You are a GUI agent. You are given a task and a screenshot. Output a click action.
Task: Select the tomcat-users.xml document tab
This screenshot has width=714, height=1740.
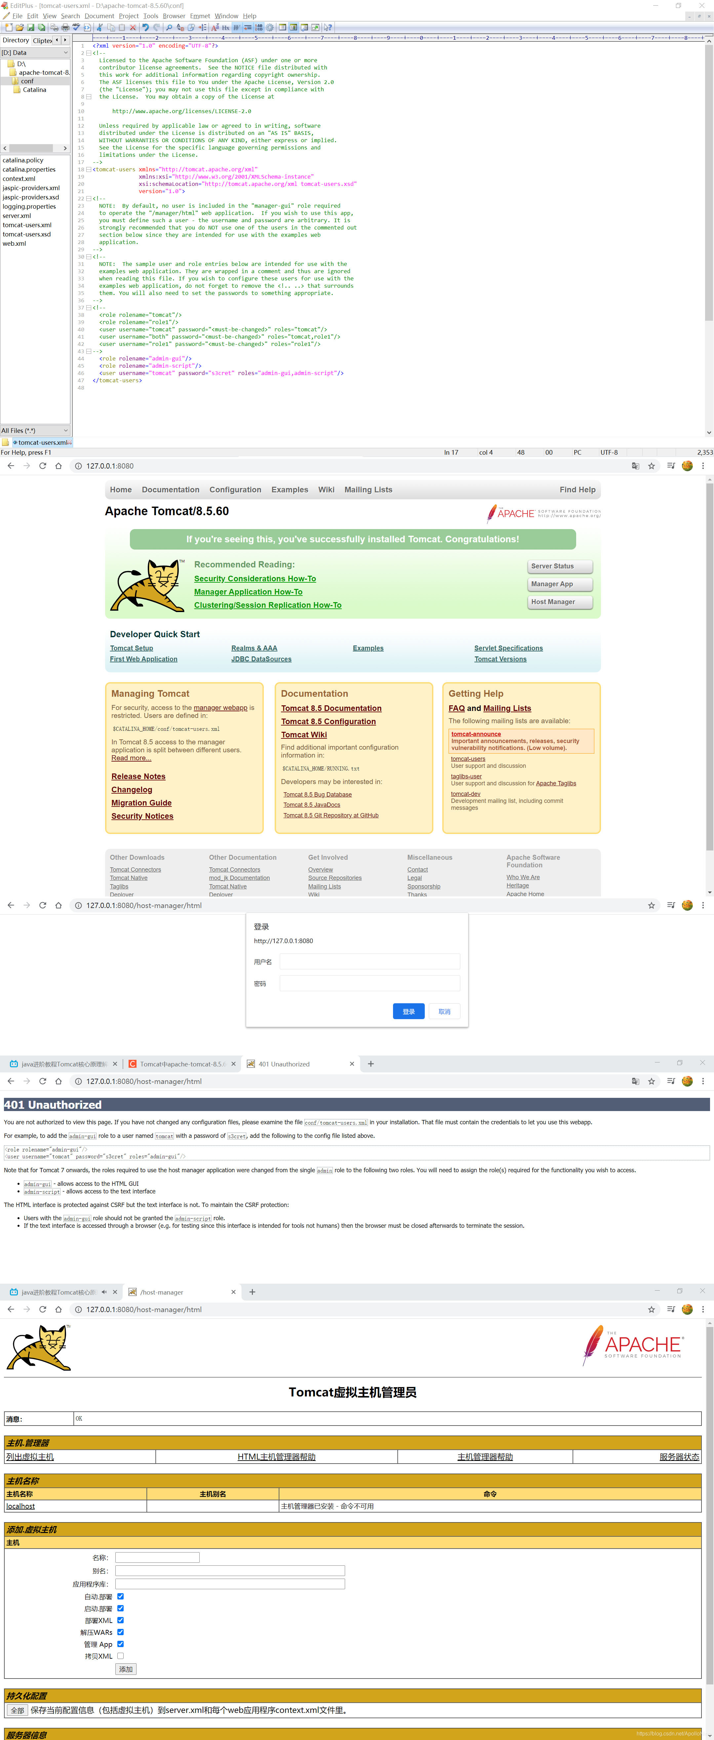click(x=42, y=442)
